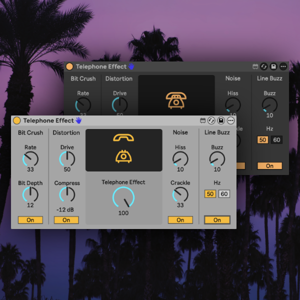Click the orange rotary telephone icon on the dark device
Screen dimensions: 300x300
click(x=176, y=100)
